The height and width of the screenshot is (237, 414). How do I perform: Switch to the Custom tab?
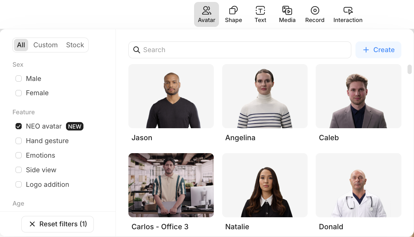[x=45, y=45]
